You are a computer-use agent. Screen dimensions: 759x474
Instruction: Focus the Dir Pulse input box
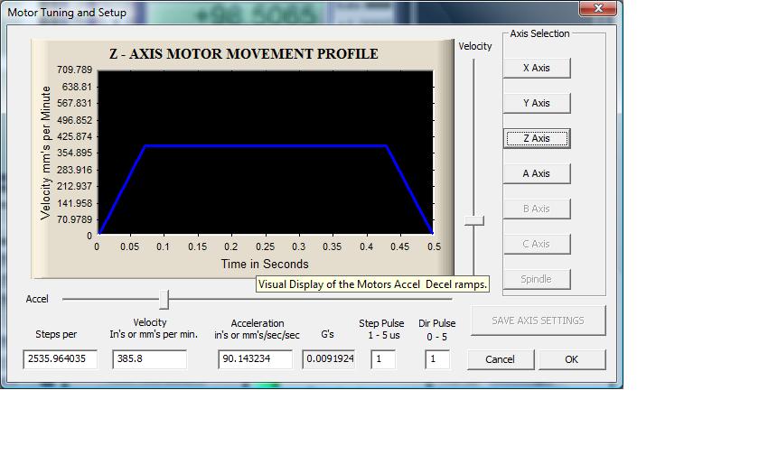click(437, 359)
